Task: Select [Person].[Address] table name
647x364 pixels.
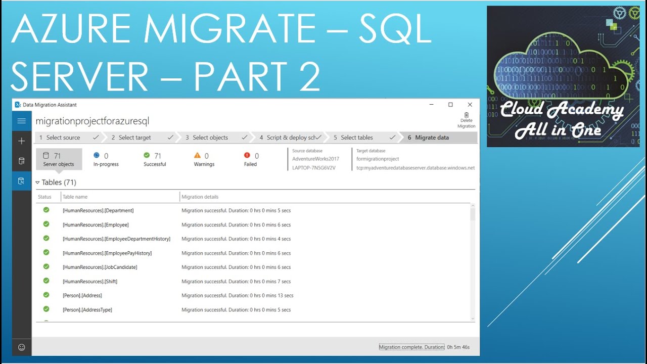Action: (x=82, y=295)
